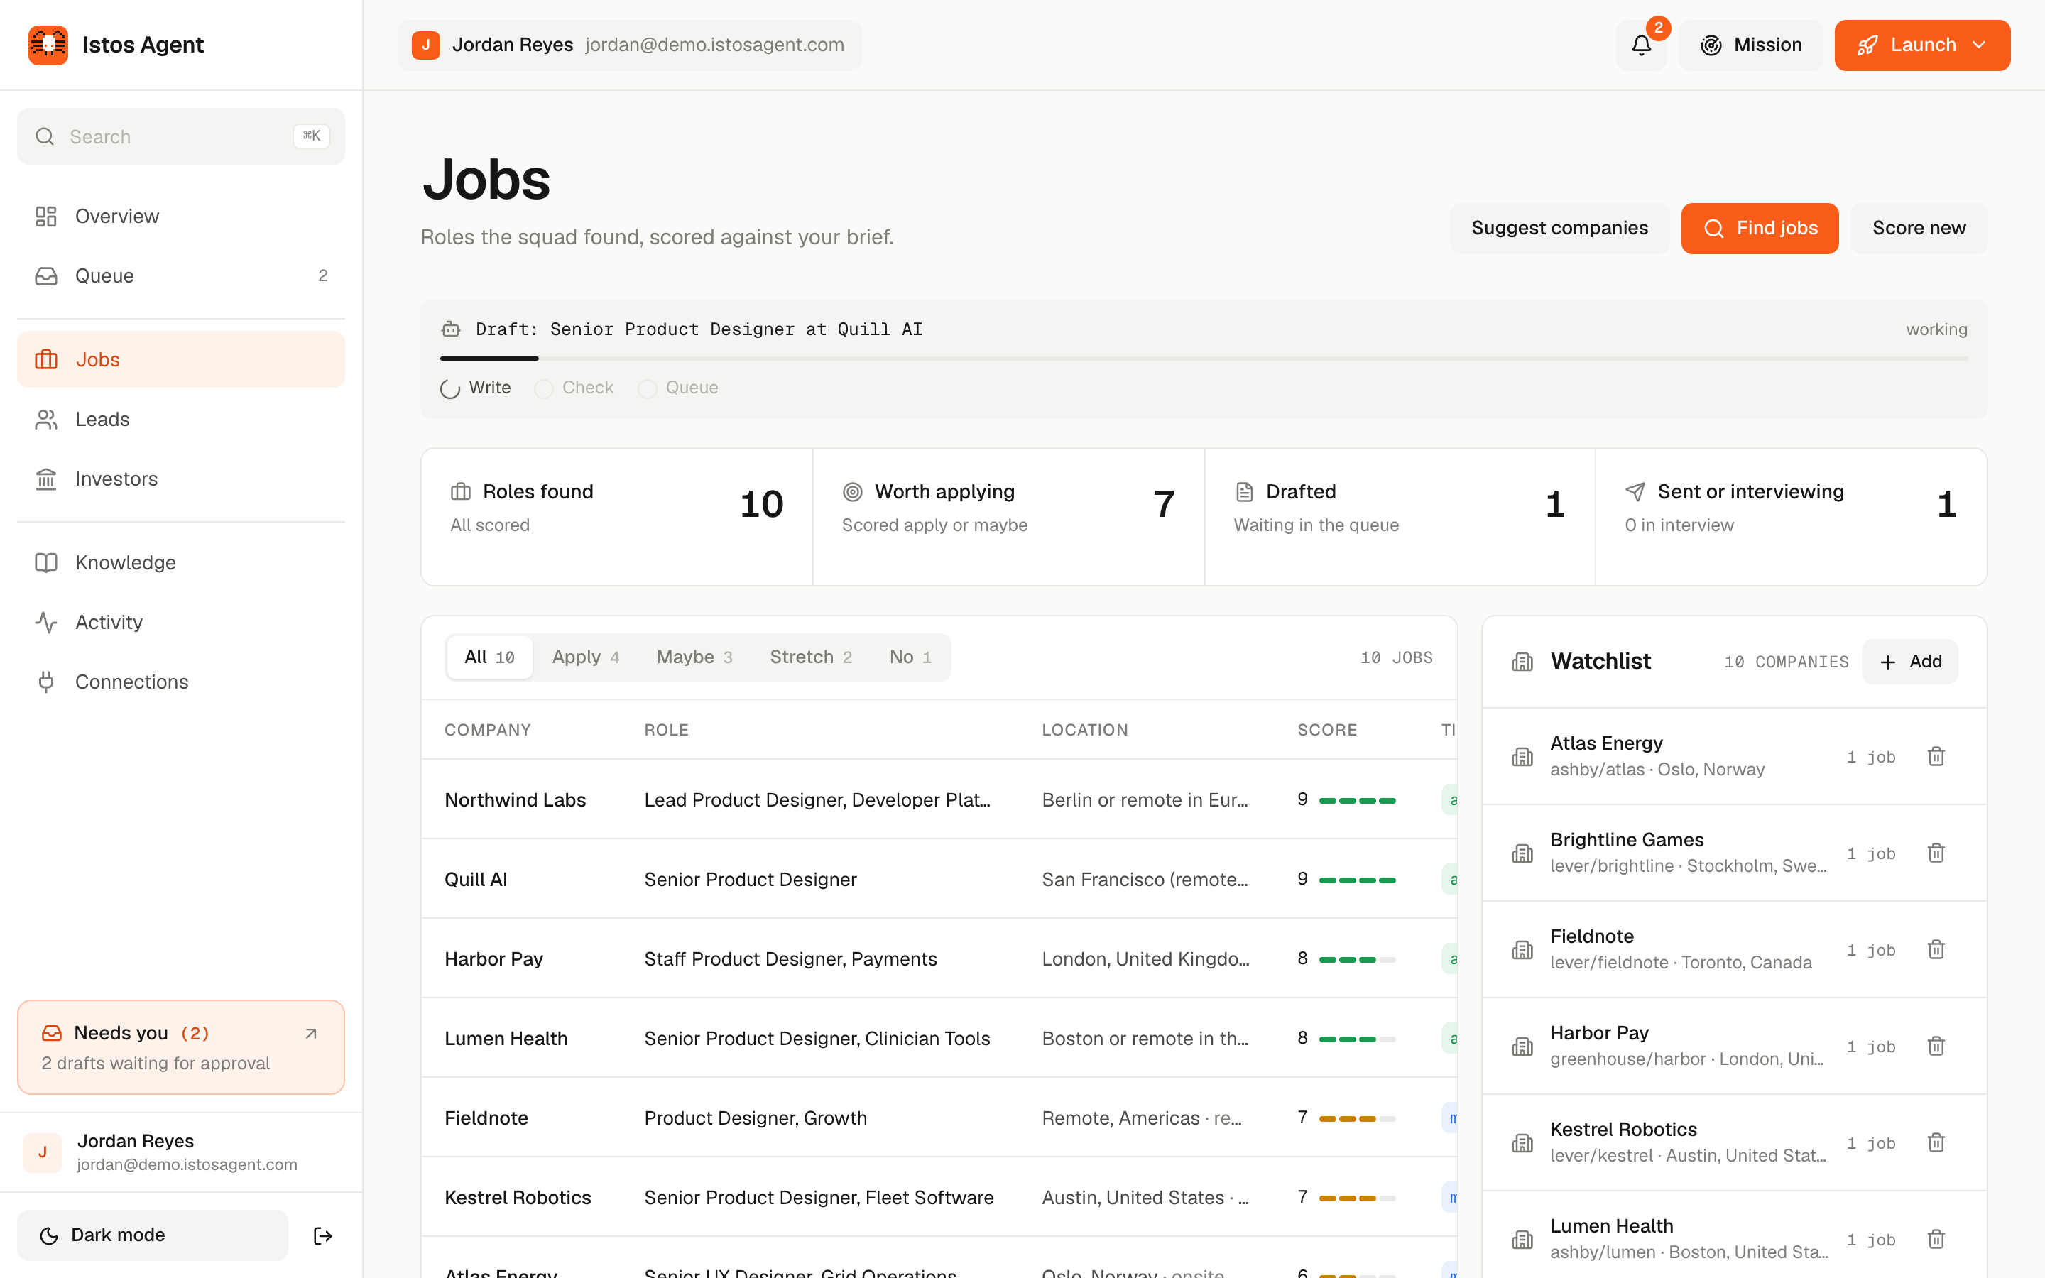Remove Fieldnote using trash icon

tap(1936, 949)
